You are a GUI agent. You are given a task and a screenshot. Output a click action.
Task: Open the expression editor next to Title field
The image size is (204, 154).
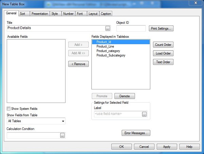coord(107,28)
